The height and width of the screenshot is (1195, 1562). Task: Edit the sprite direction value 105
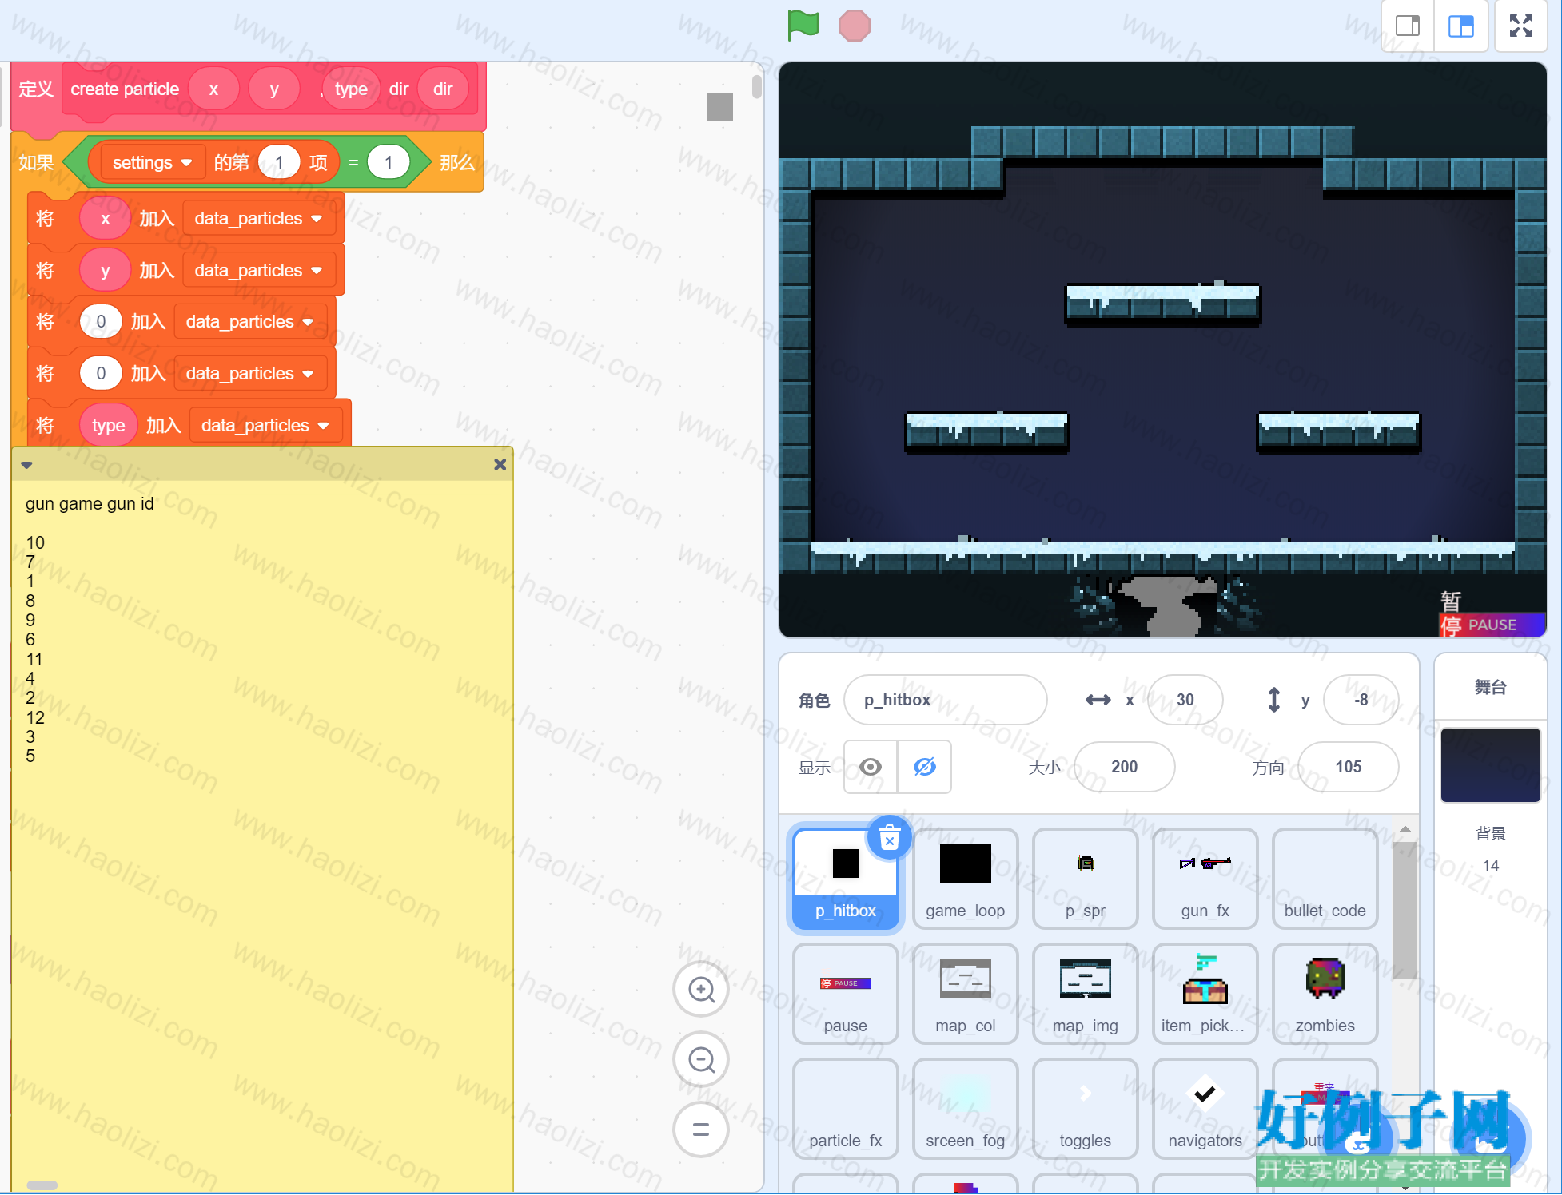click(x=1348, y=767)
